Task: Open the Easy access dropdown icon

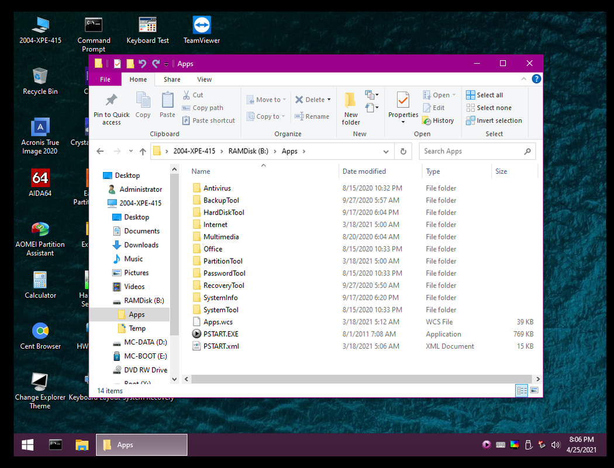Action: tap(371, 107)
